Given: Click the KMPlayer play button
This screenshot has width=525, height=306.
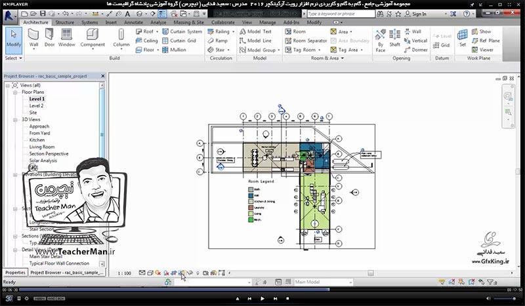Looking at the screenshot, I should tap(262, 298).
